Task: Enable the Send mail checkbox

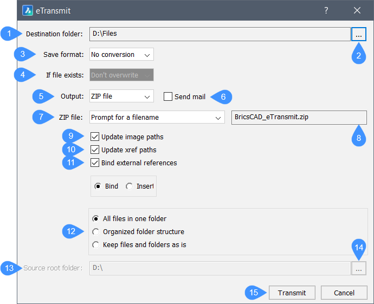Action: (x=169, y=96)
